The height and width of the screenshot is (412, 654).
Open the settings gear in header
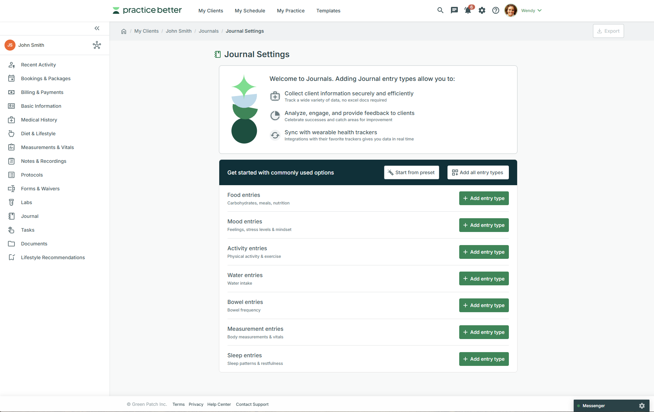(x=482, y=10)
